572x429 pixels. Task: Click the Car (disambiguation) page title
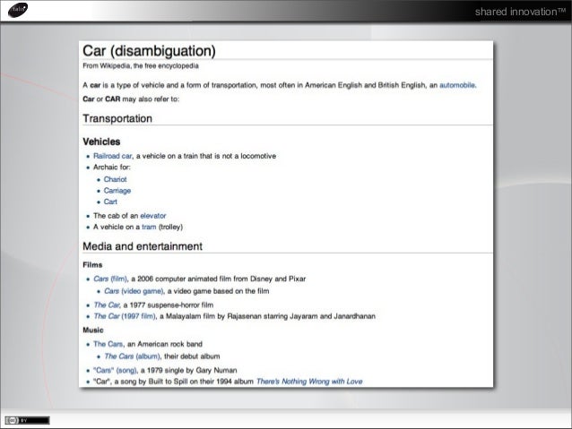click(x=149, y=51)
